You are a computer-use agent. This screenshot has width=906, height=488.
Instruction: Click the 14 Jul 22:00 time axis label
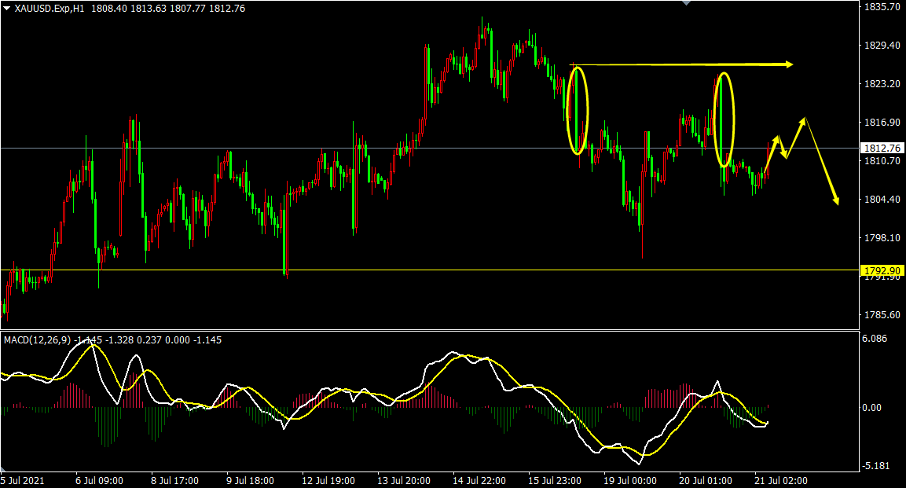coord(479,480)
